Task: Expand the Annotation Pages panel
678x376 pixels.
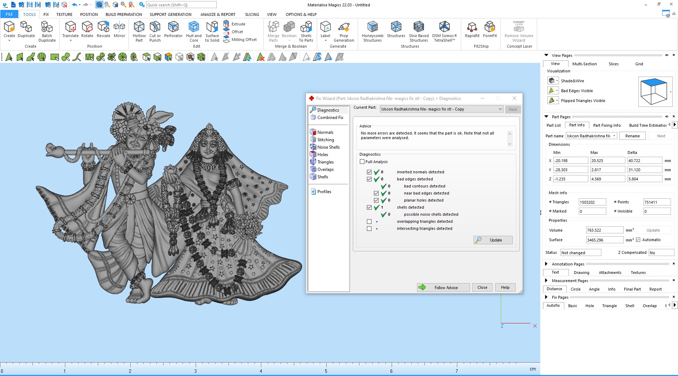Action: click(546, 264)
